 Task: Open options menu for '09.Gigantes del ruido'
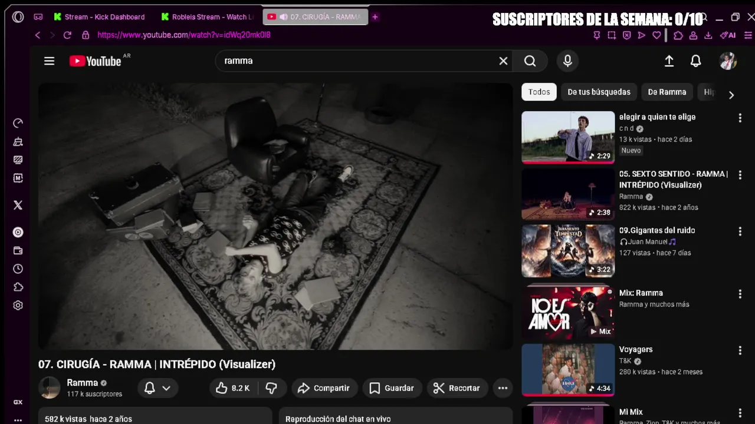(740, 231)
